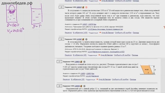The image size is (165, 93).
Task: Click the gray status circle next to № 12853
Action: point(84,62)
